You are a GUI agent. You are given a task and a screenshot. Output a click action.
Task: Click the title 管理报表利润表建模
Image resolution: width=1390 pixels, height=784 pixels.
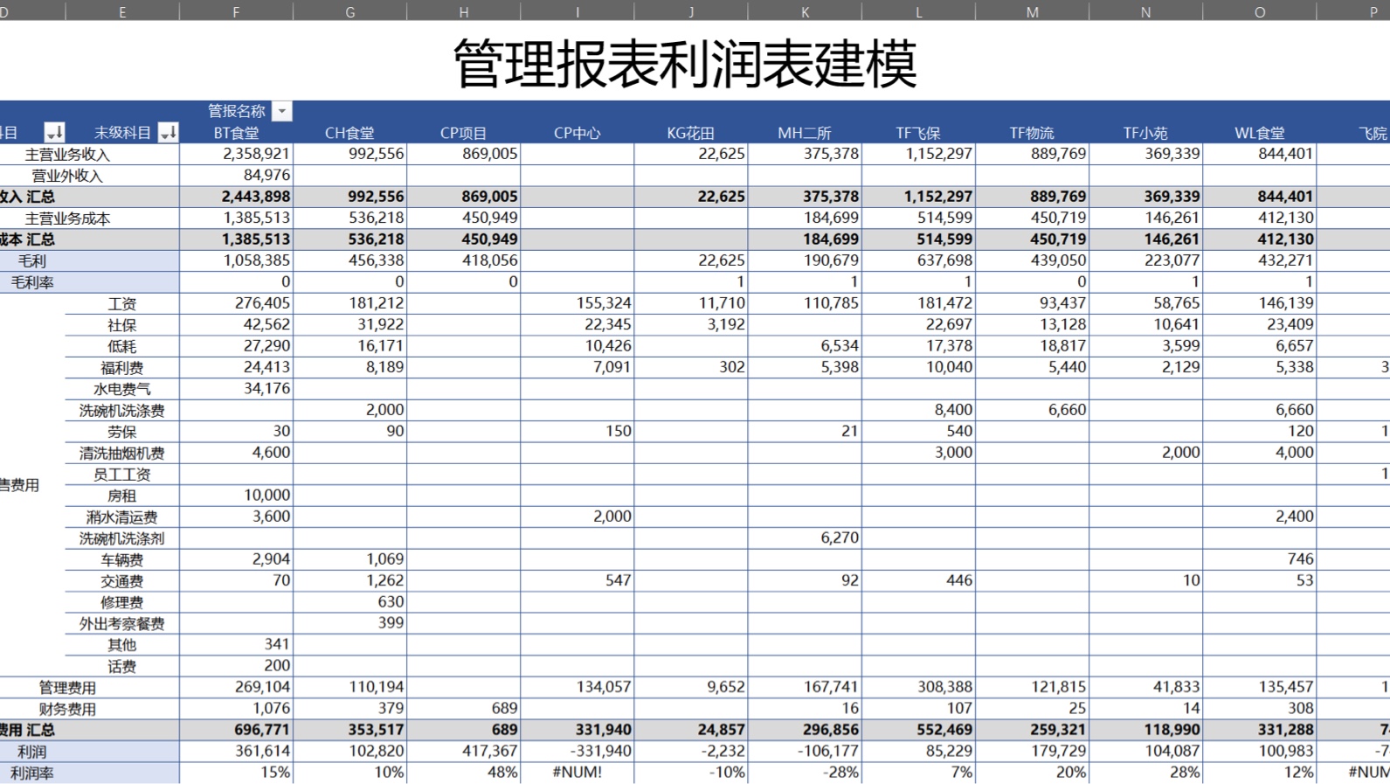685,64
